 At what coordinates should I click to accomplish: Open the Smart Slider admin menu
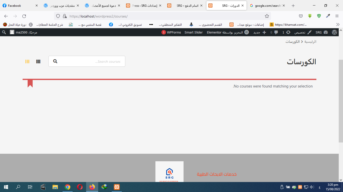tap(194, 32)
